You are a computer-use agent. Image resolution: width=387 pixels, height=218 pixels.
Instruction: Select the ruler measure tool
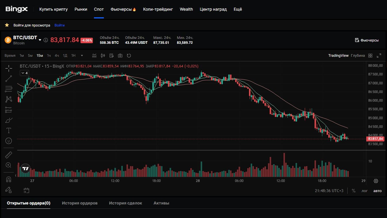point(9,155)
